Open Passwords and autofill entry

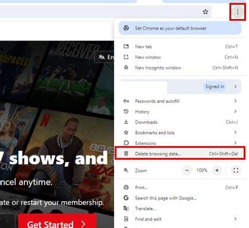[x=180, y=101]
